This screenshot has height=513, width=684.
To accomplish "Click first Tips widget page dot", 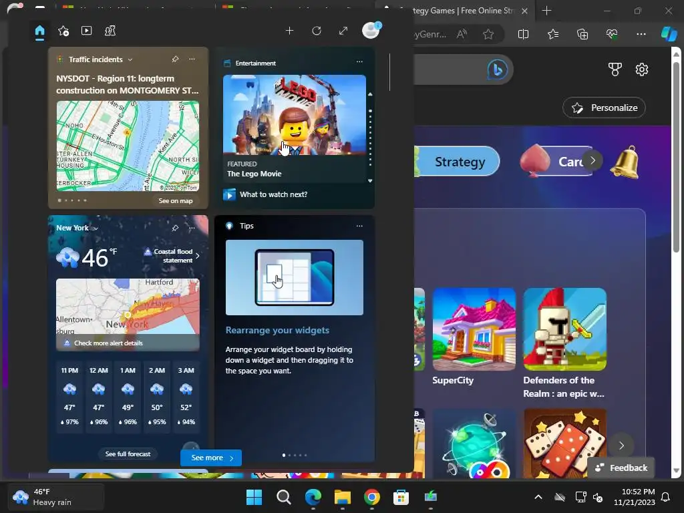I will [284, 455].
